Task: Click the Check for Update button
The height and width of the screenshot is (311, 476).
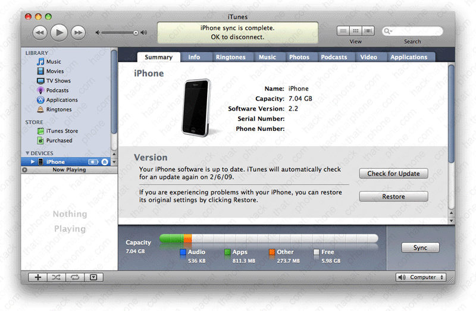Action: tap(393, 174)
